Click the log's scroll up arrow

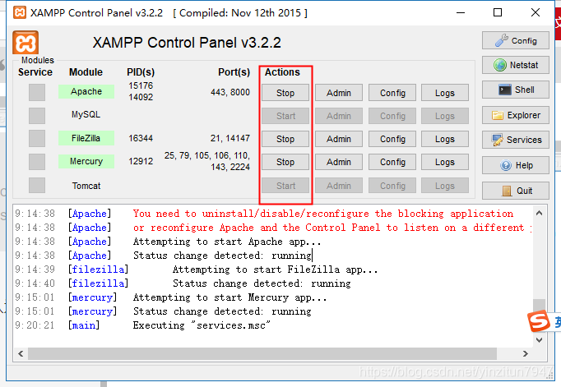tap(539, 214)
